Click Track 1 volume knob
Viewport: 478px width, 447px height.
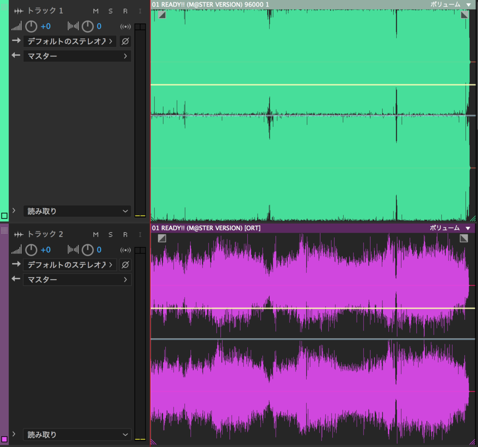[x=31, y=27]
